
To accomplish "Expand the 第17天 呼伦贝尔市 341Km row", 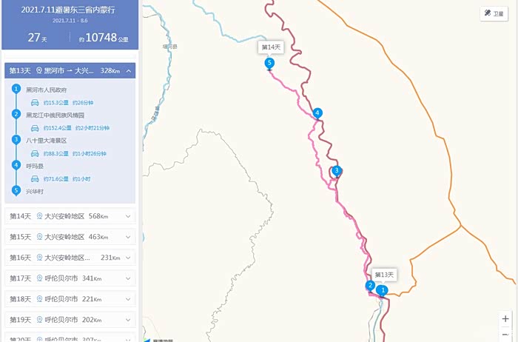I will coord(70,278).
